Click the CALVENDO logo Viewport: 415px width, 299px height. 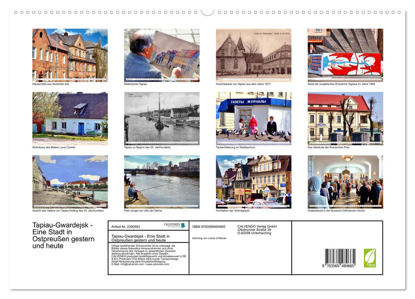pyautogui.click(x=175, y=225)
